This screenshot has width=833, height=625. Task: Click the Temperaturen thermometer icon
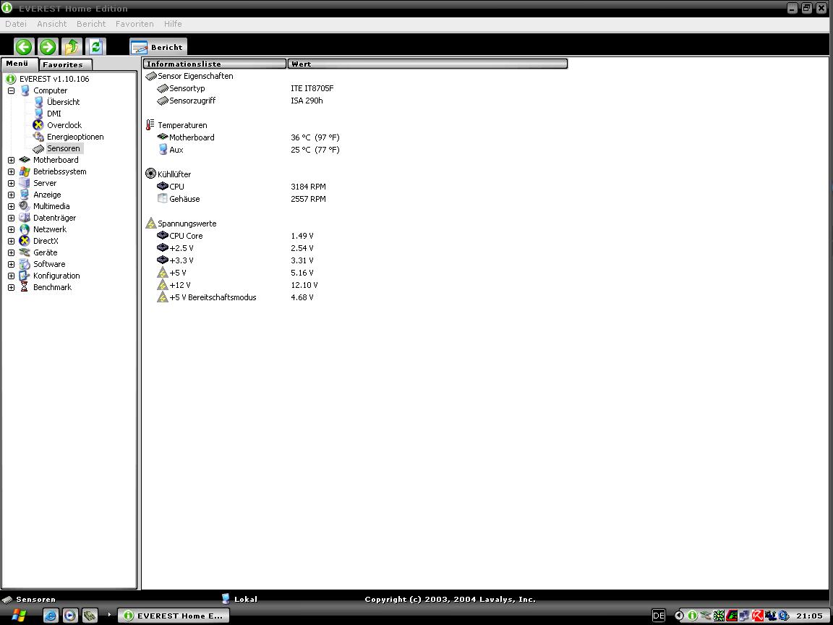coord(150,125)
